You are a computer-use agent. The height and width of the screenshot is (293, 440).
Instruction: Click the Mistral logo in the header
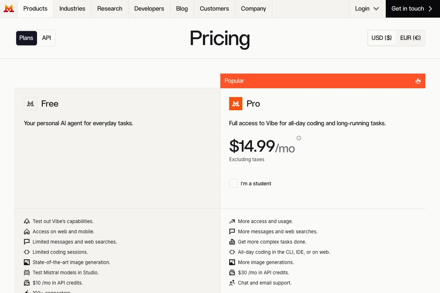point(9,8)
